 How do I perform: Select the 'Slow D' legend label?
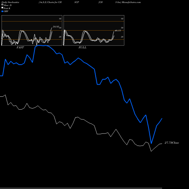8,5
